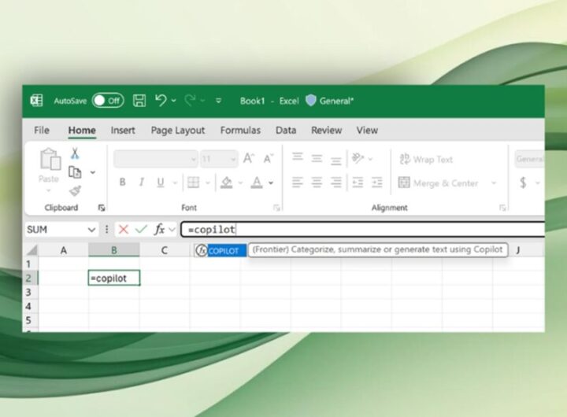The image size is (567, 417).
Task: Click the Insert Function fx icon
Action: [159, 229]
